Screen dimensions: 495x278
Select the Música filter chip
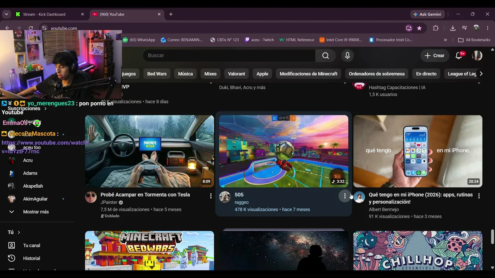[185, 74]
